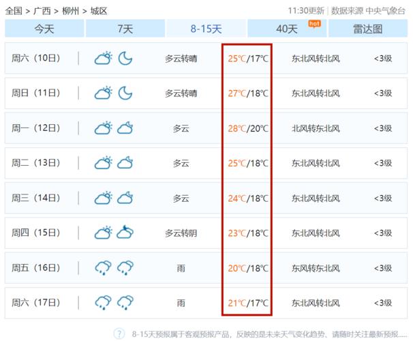Select the 周五（16日） date label
The height and width of the screenshot is (341, 413).
click(36, 268)
